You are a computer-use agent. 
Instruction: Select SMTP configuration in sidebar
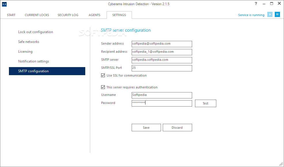click(x=47, y=71)
